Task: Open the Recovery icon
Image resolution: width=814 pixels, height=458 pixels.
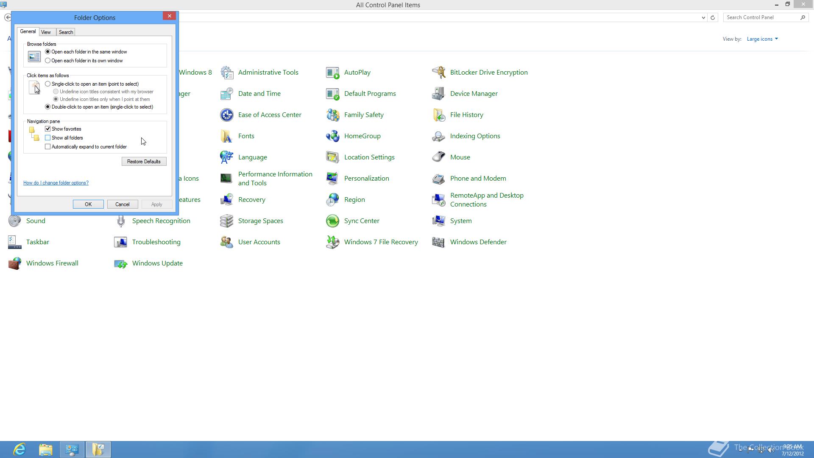Action: point(227,200)
